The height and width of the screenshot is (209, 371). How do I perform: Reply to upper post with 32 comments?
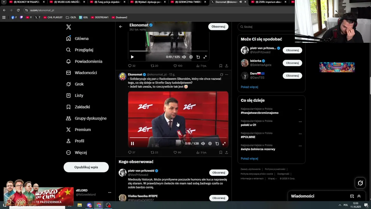point(132,66)
